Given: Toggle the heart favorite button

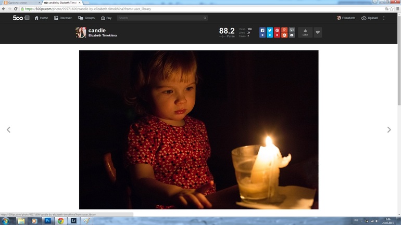Looking at the screenshot, I should 318,32.
